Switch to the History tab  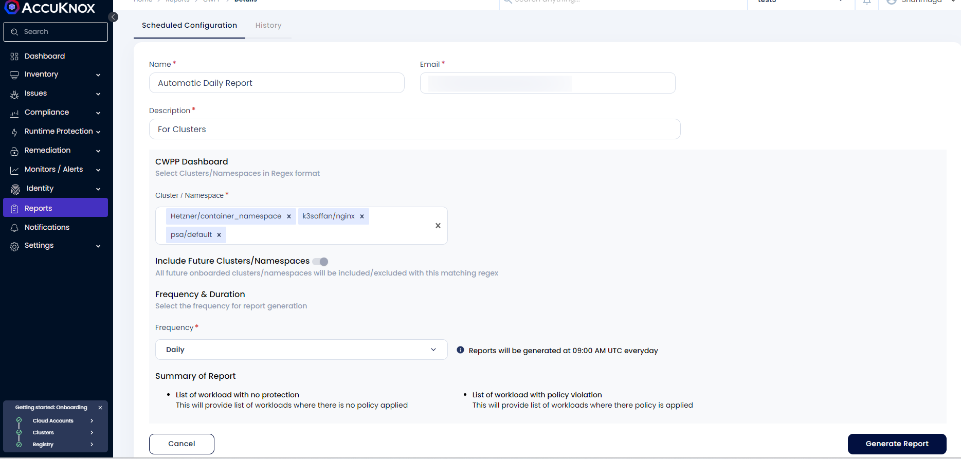pos(268,25)
